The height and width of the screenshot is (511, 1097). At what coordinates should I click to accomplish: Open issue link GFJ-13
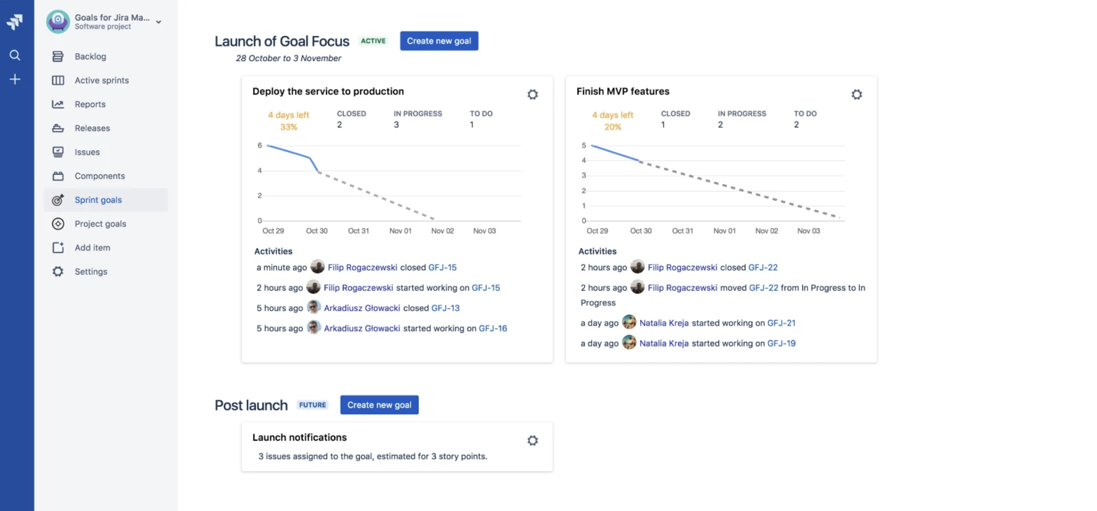(x=445, y=308)
